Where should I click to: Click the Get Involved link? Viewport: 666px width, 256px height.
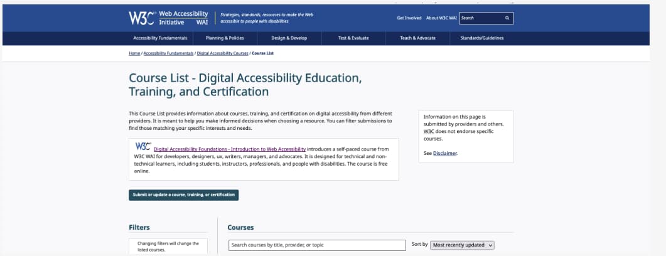(x=409, y=18)
